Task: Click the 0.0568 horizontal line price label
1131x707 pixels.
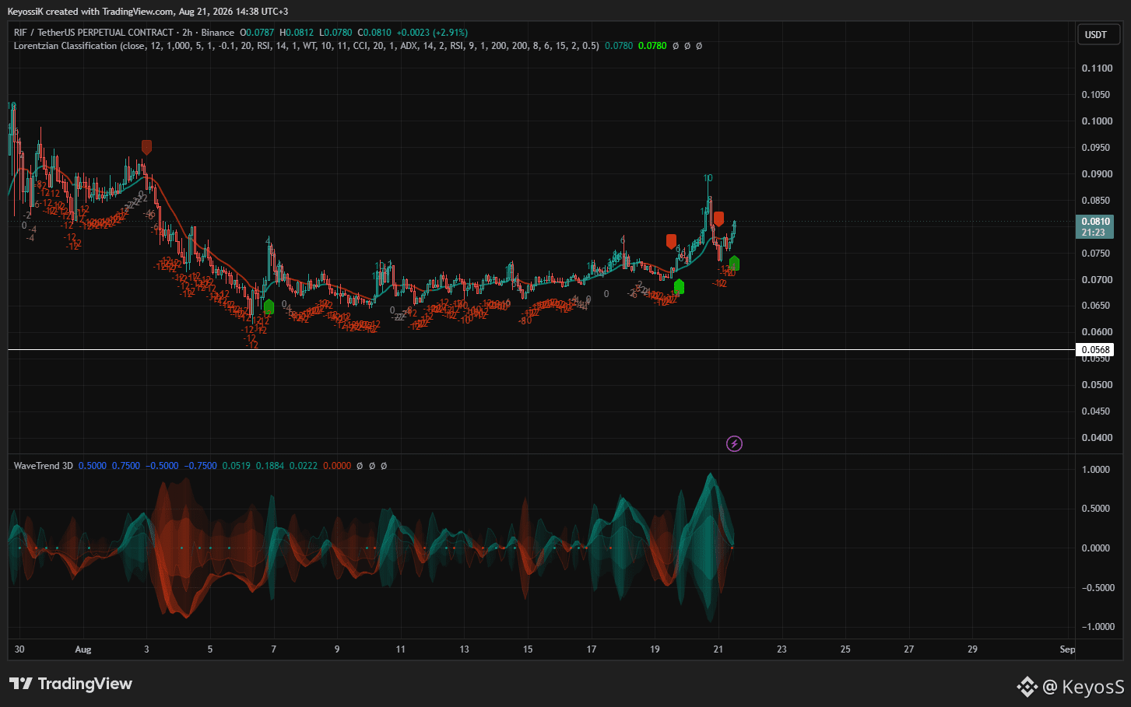Action: 1095,350
